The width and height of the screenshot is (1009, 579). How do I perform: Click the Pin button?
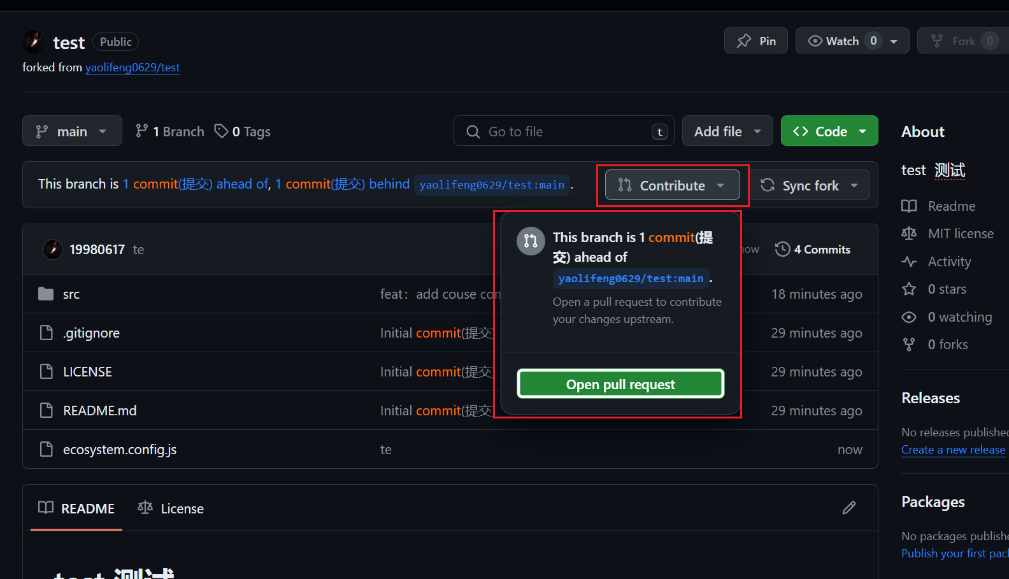(x=756, y=41)
